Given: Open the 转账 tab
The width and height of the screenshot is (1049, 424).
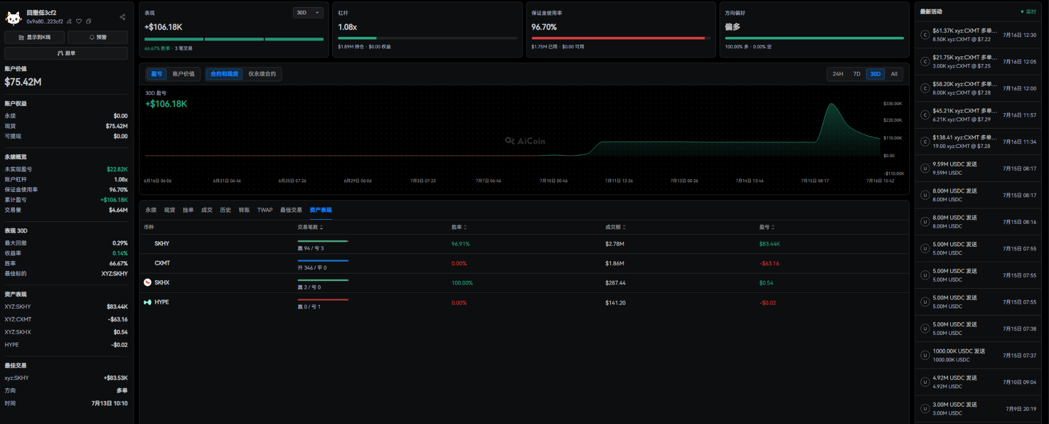Looking at the screenshot, I should click(x=244, y=210).
